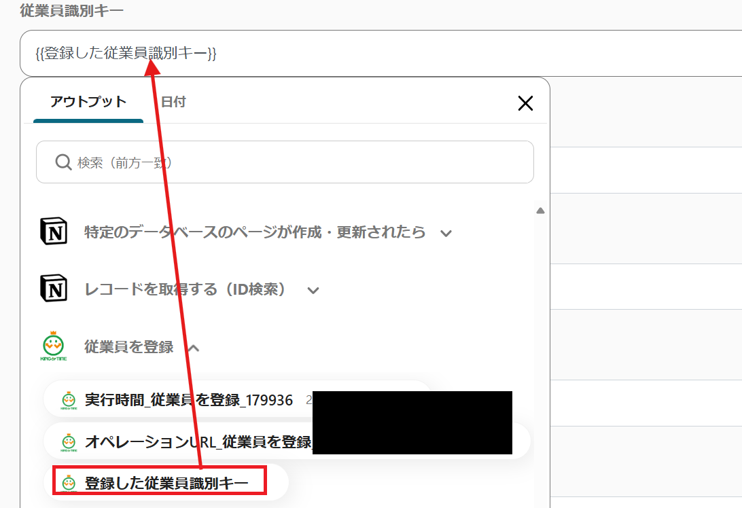
Task: Click Notion icon beside 特定のデータベースのページが作成・更新されたら
Action: coord(54,232)
